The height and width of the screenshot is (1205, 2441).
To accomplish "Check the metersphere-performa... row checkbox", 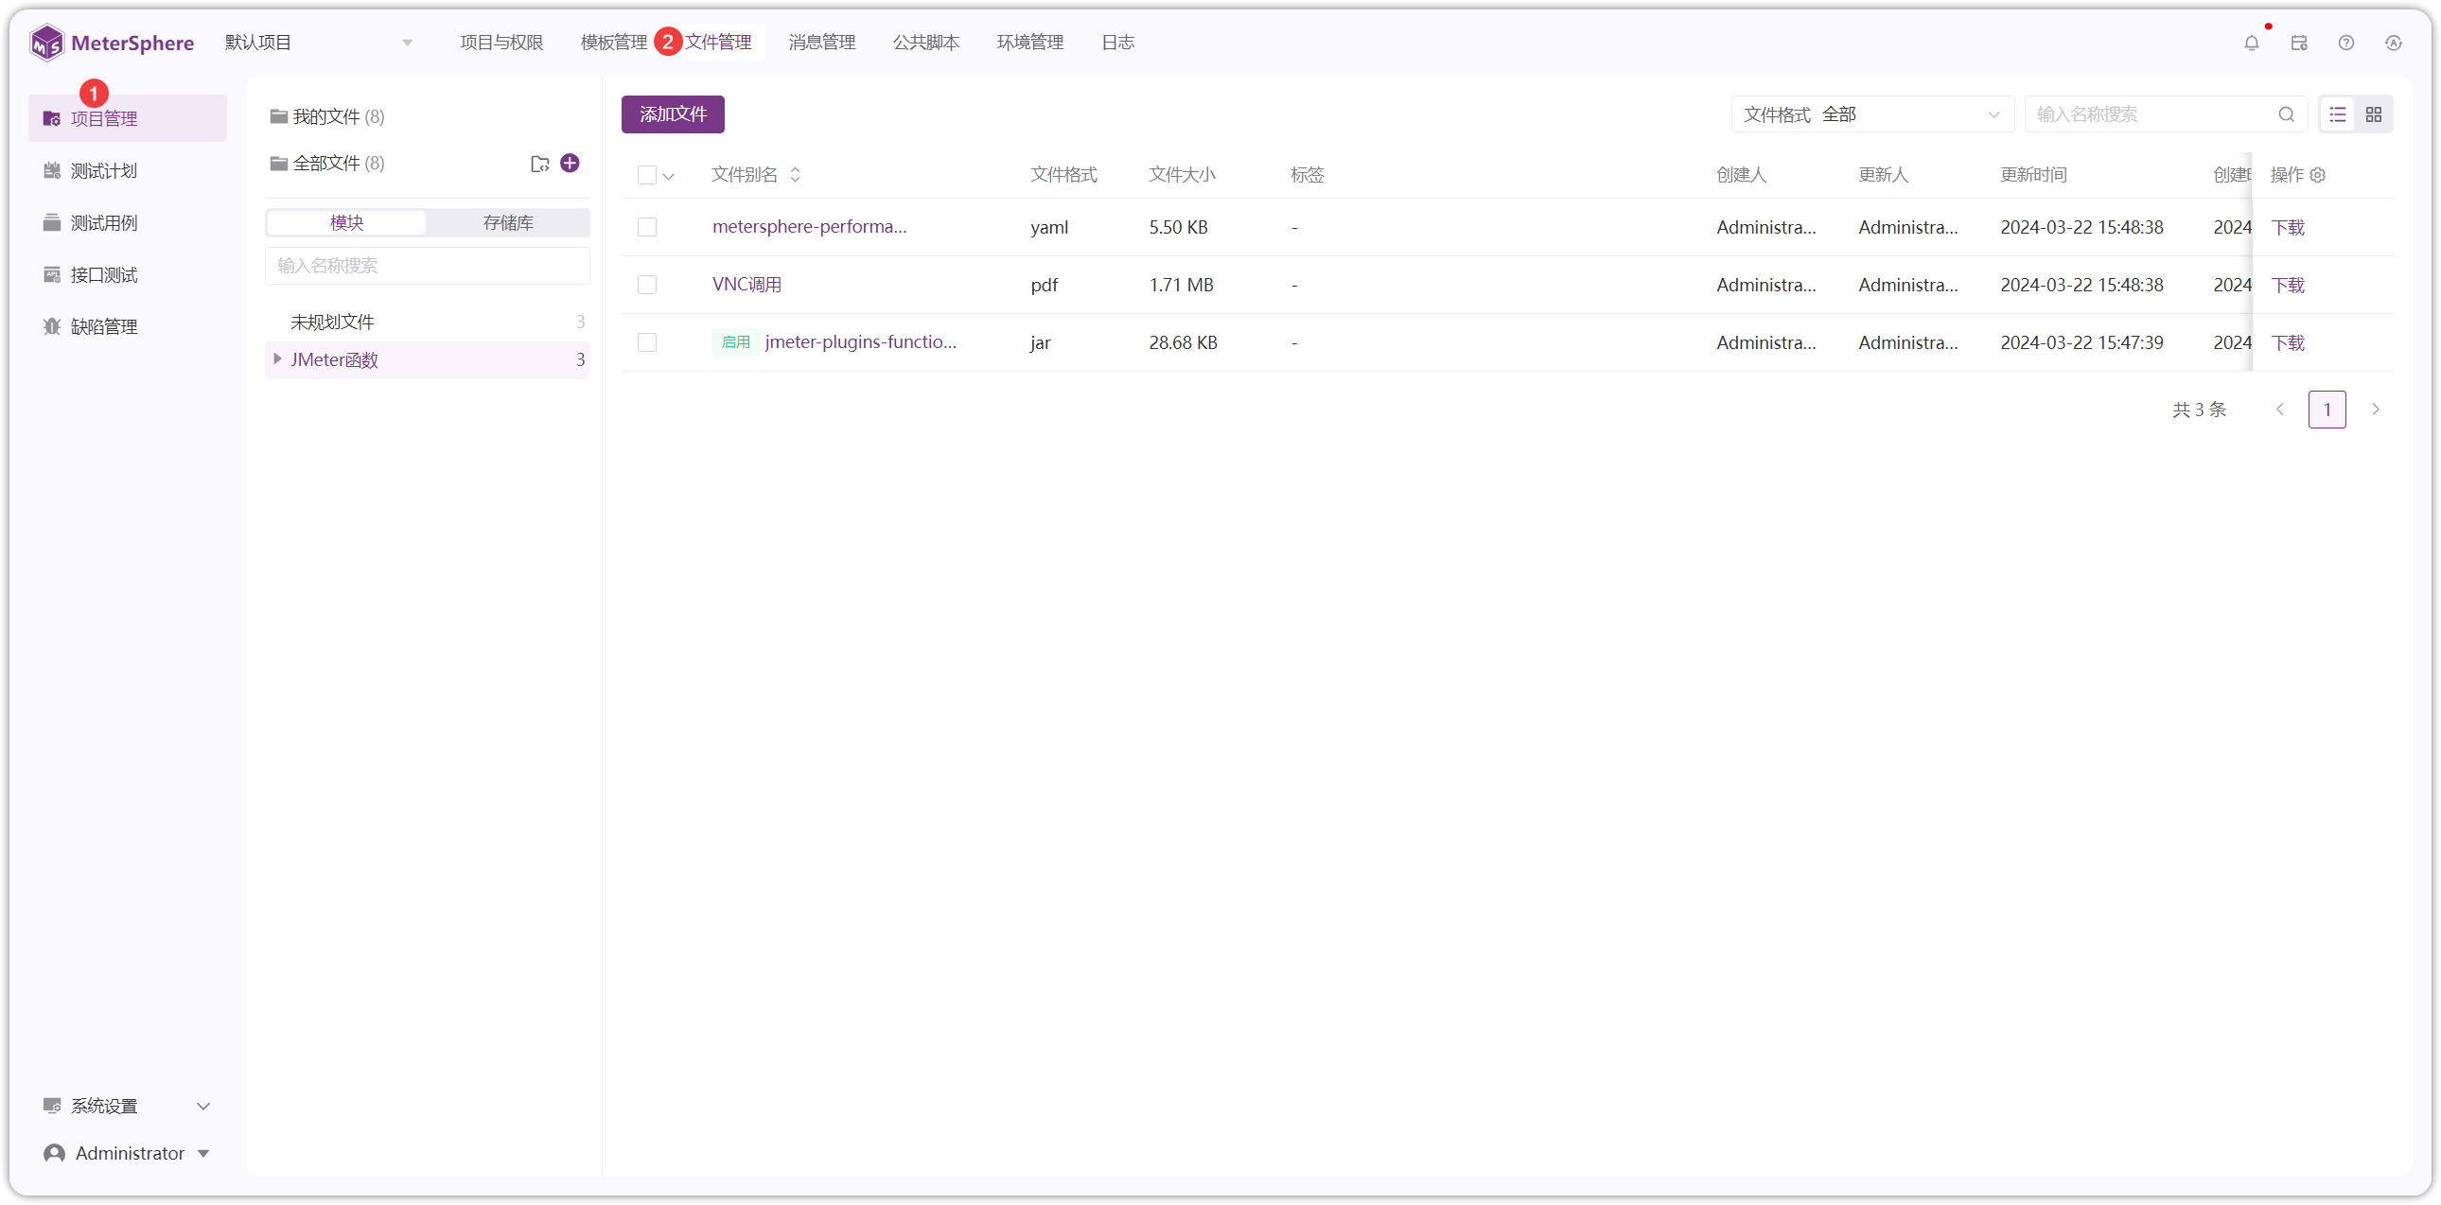I will click(x=647, y=227).
